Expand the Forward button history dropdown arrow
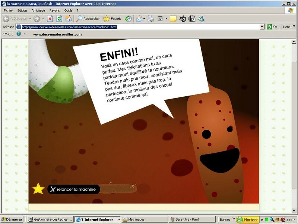This screenshot has height=224, width=298. click(x=43, y=19)
